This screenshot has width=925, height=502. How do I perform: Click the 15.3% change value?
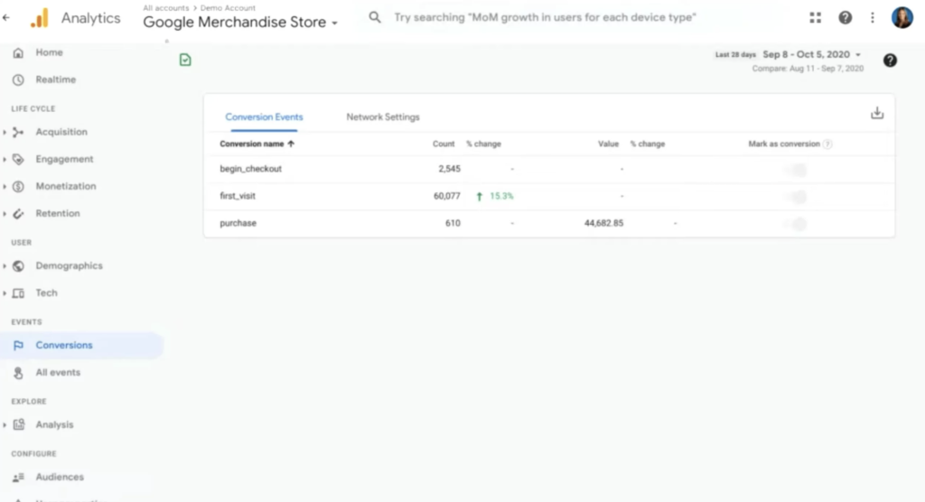point(501,196)
